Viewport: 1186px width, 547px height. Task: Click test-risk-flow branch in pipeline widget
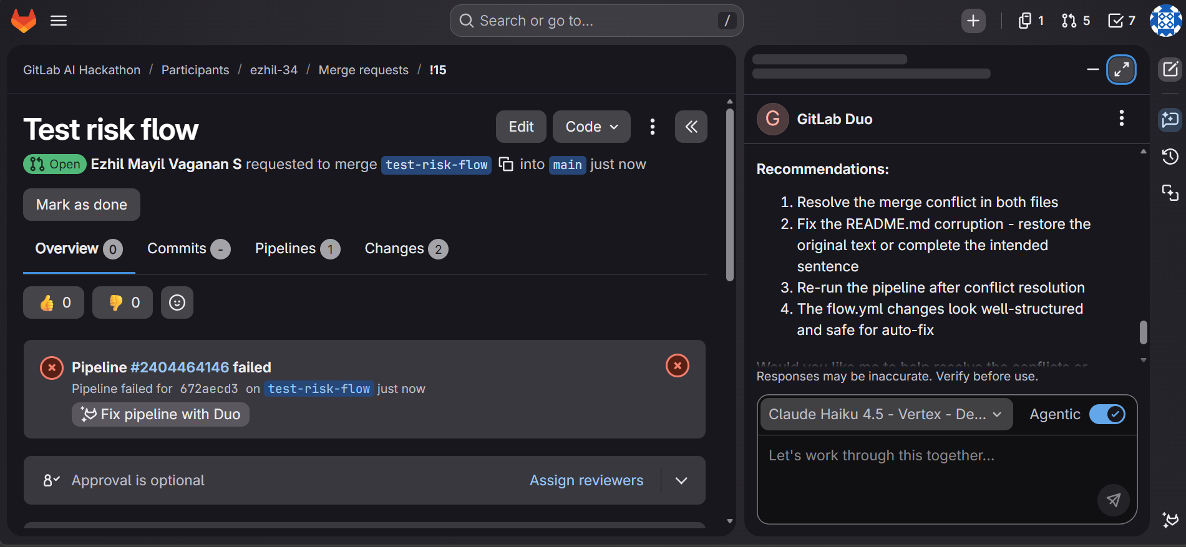(319, 389)
